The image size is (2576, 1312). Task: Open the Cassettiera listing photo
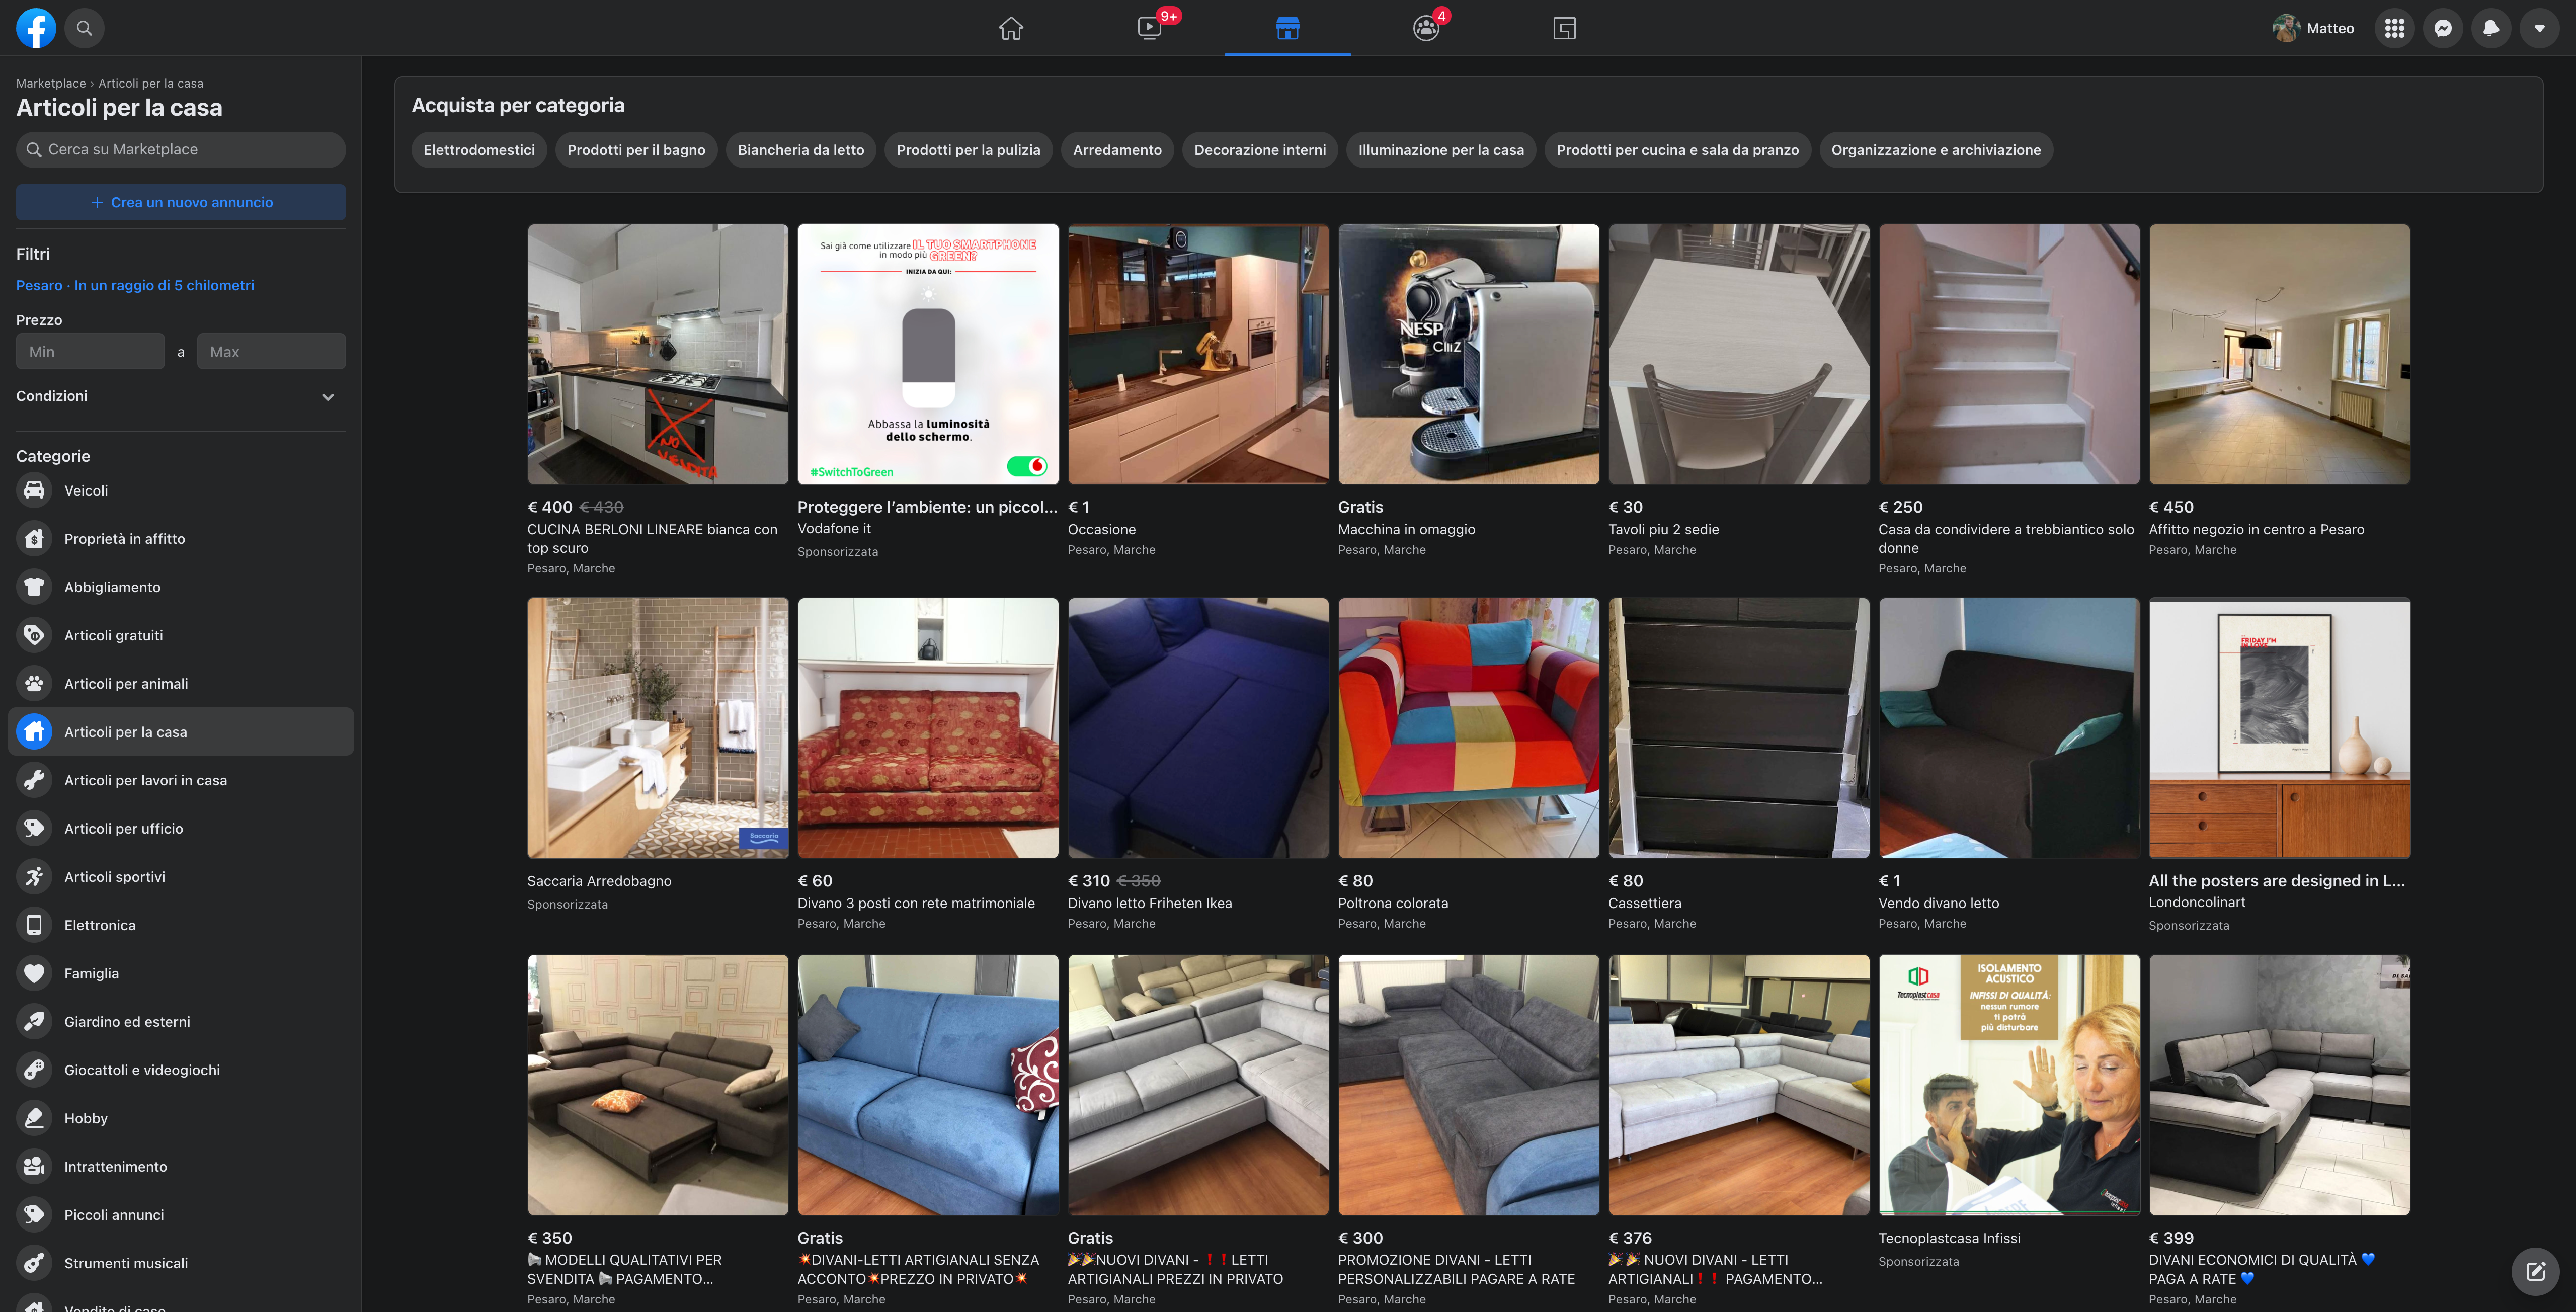(1739, 728)
